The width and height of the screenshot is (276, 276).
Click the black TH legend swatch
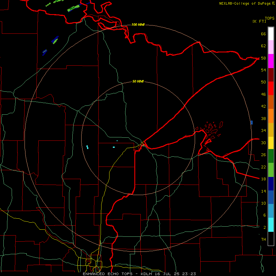(271, 239)
